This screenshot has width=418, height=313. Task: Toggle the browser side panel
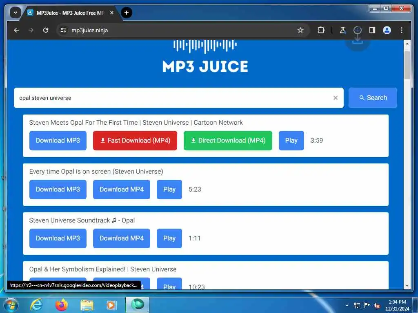[x=372, y=30]
